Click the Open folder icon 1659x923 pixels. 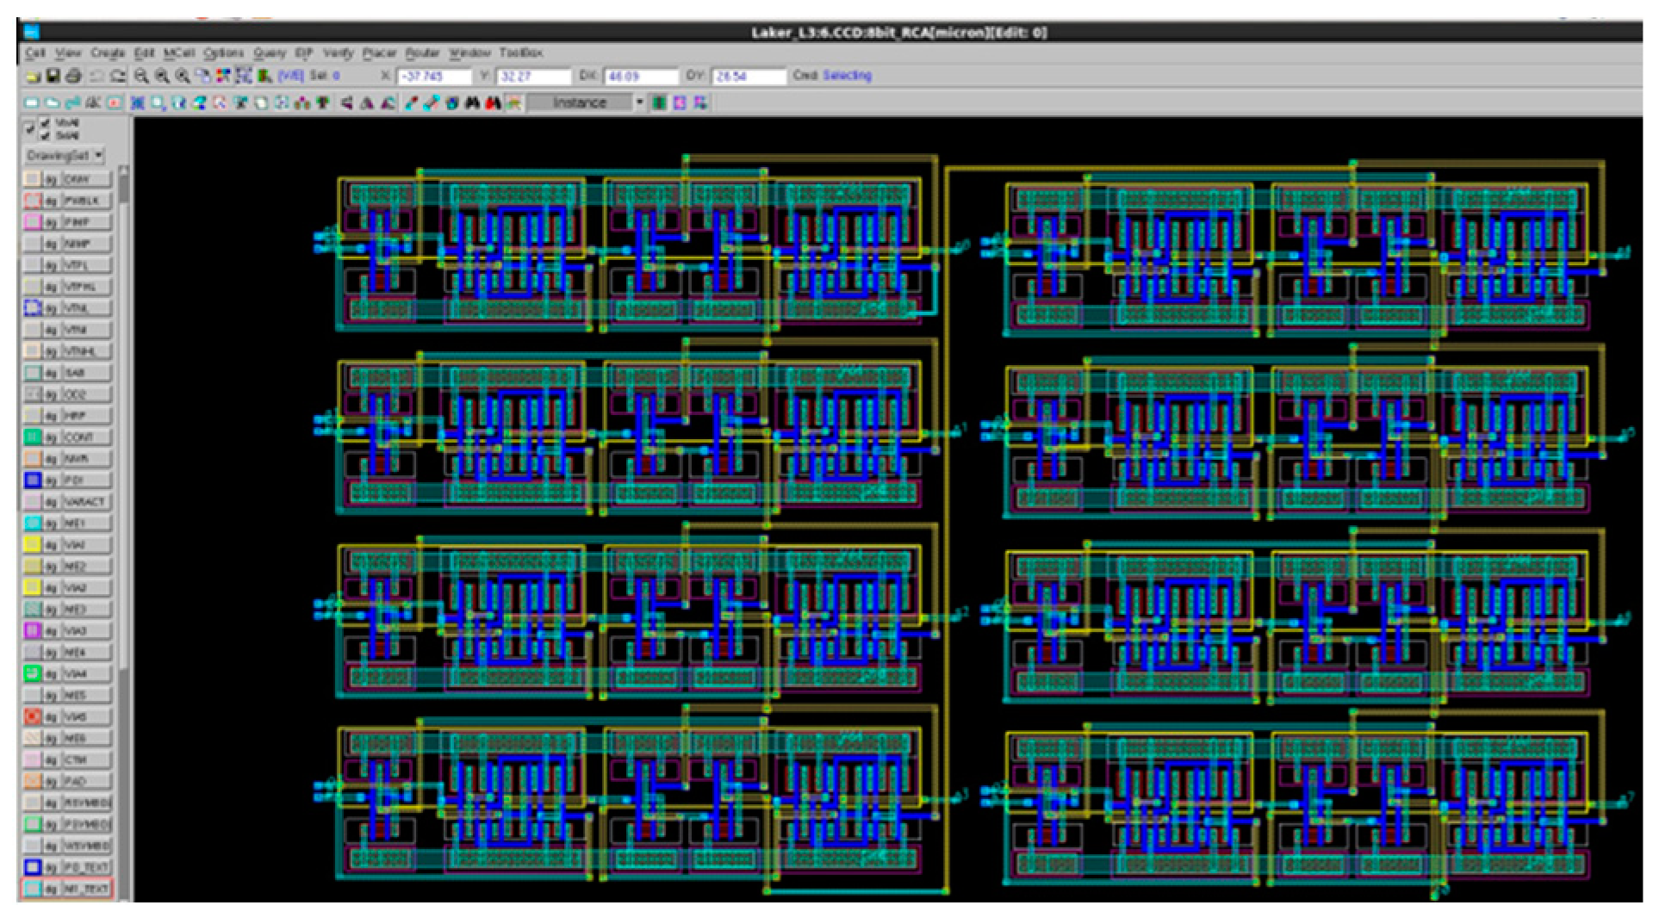tap(34, 77)
